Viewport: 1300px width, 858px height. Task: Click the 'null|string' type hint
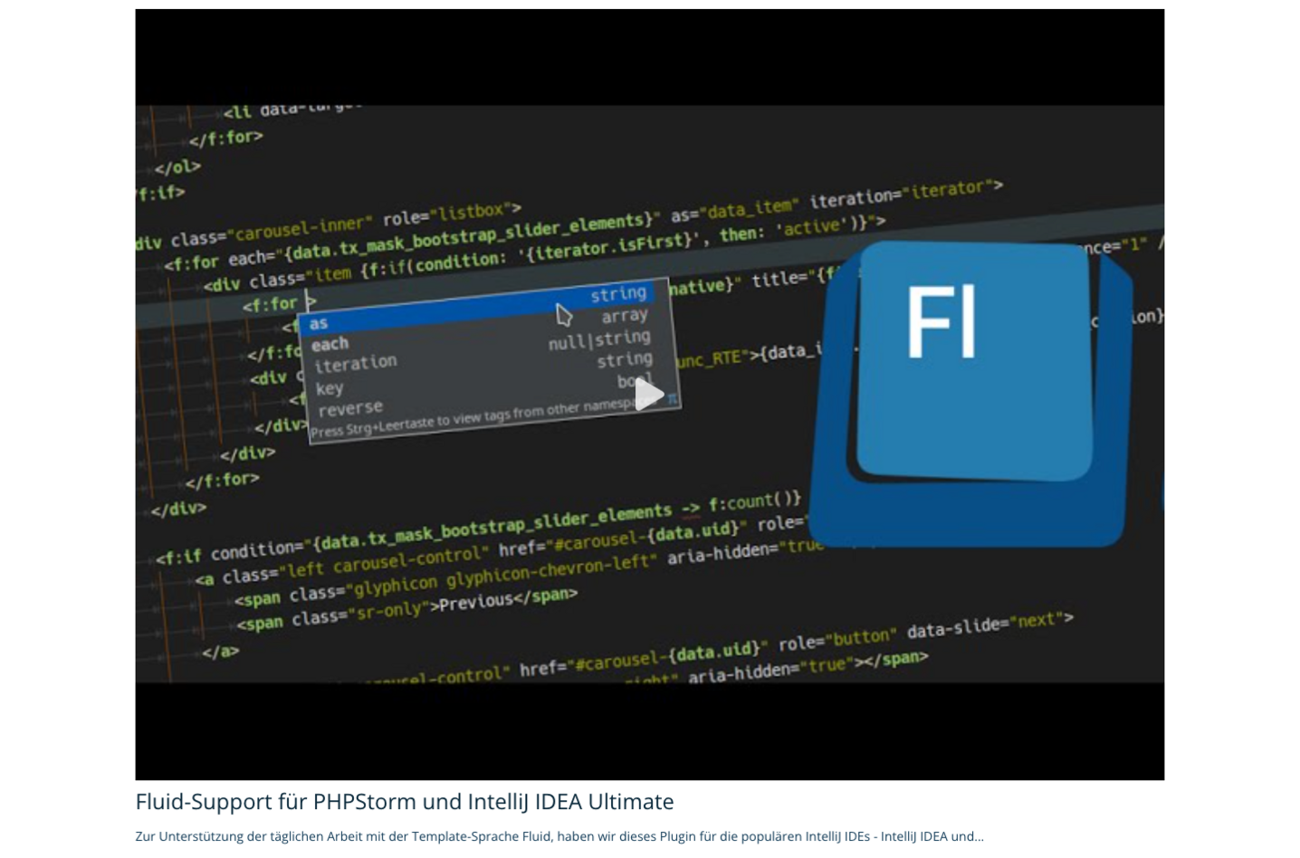pyautogui.click(x=598, y=340)
